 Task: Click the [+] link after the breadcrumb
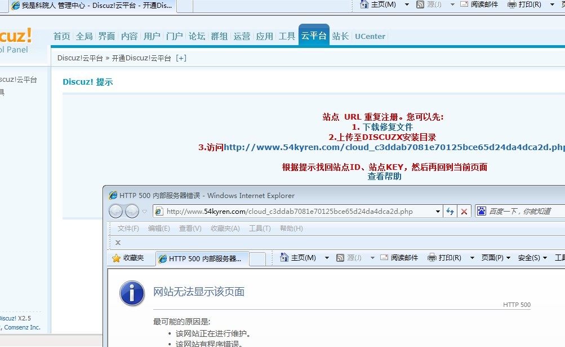(x=181, y=58)
